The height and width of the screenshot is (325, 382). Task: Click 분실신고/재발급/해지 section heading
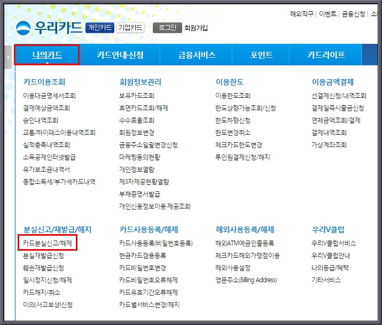(x=58, y=229)
